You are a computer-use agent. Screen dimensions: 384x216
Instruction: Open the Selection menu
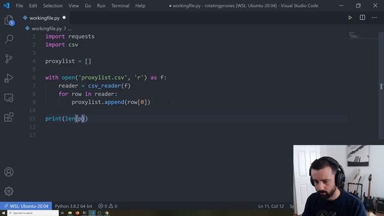click(53, 5)
